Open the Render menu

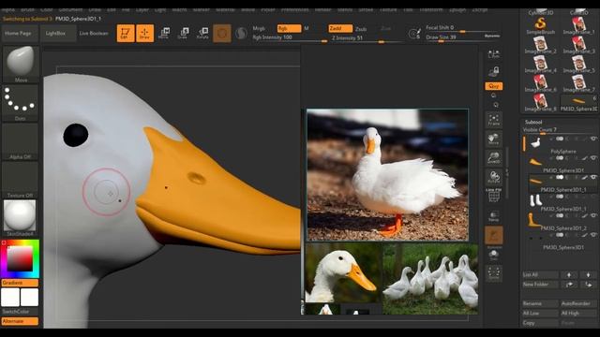(x=322, y=10)
